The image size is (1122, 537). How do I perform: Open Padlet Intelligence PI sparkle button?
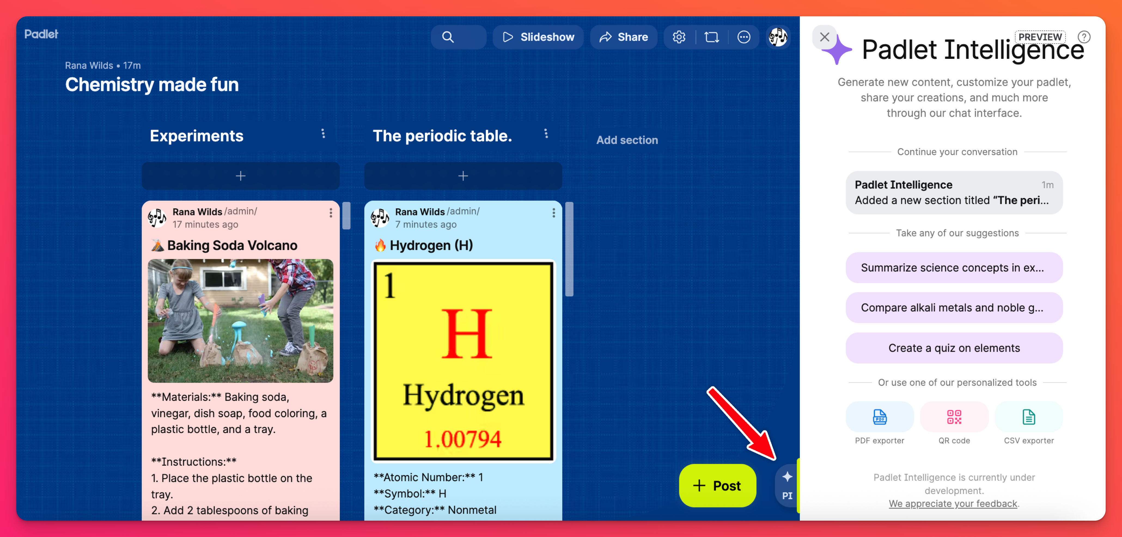point(786,485)
